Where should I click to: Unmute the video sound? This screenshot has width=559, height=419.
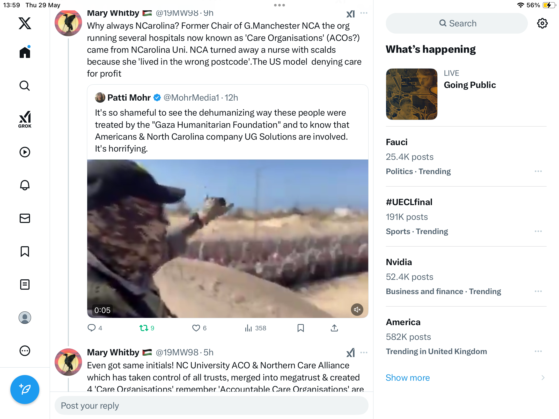[357, 310]
